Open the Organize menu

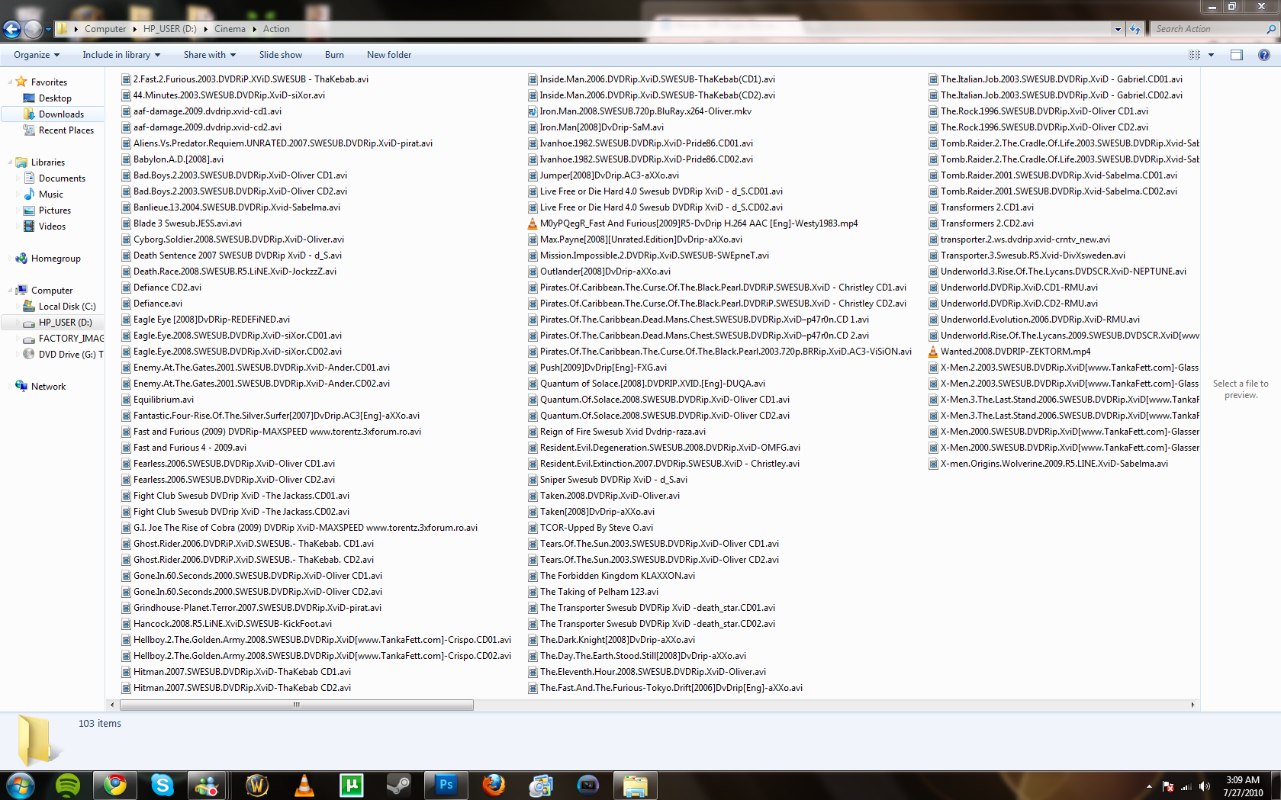pyautogui.click(x=37, y=55)
